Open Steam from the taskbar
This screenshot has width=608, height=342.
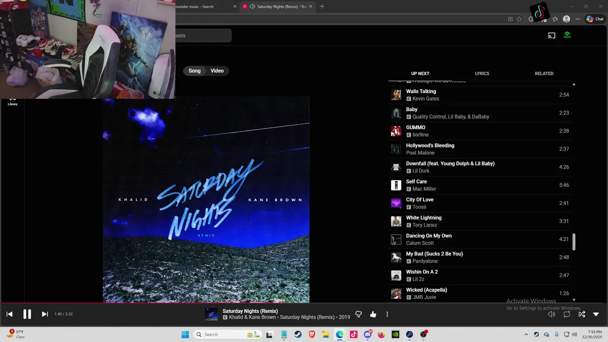point(298,334)
